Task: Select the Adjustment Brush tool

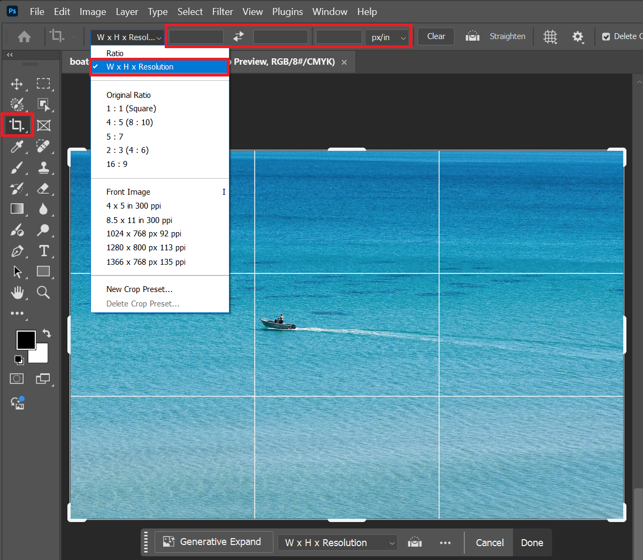Action: [17, 230]
